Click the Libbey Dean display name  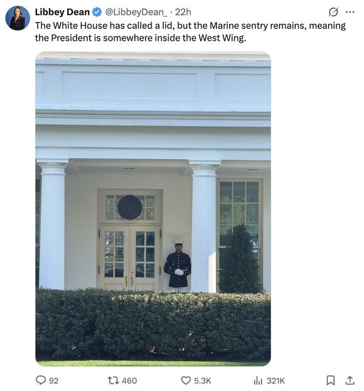(x=62, y=12)
